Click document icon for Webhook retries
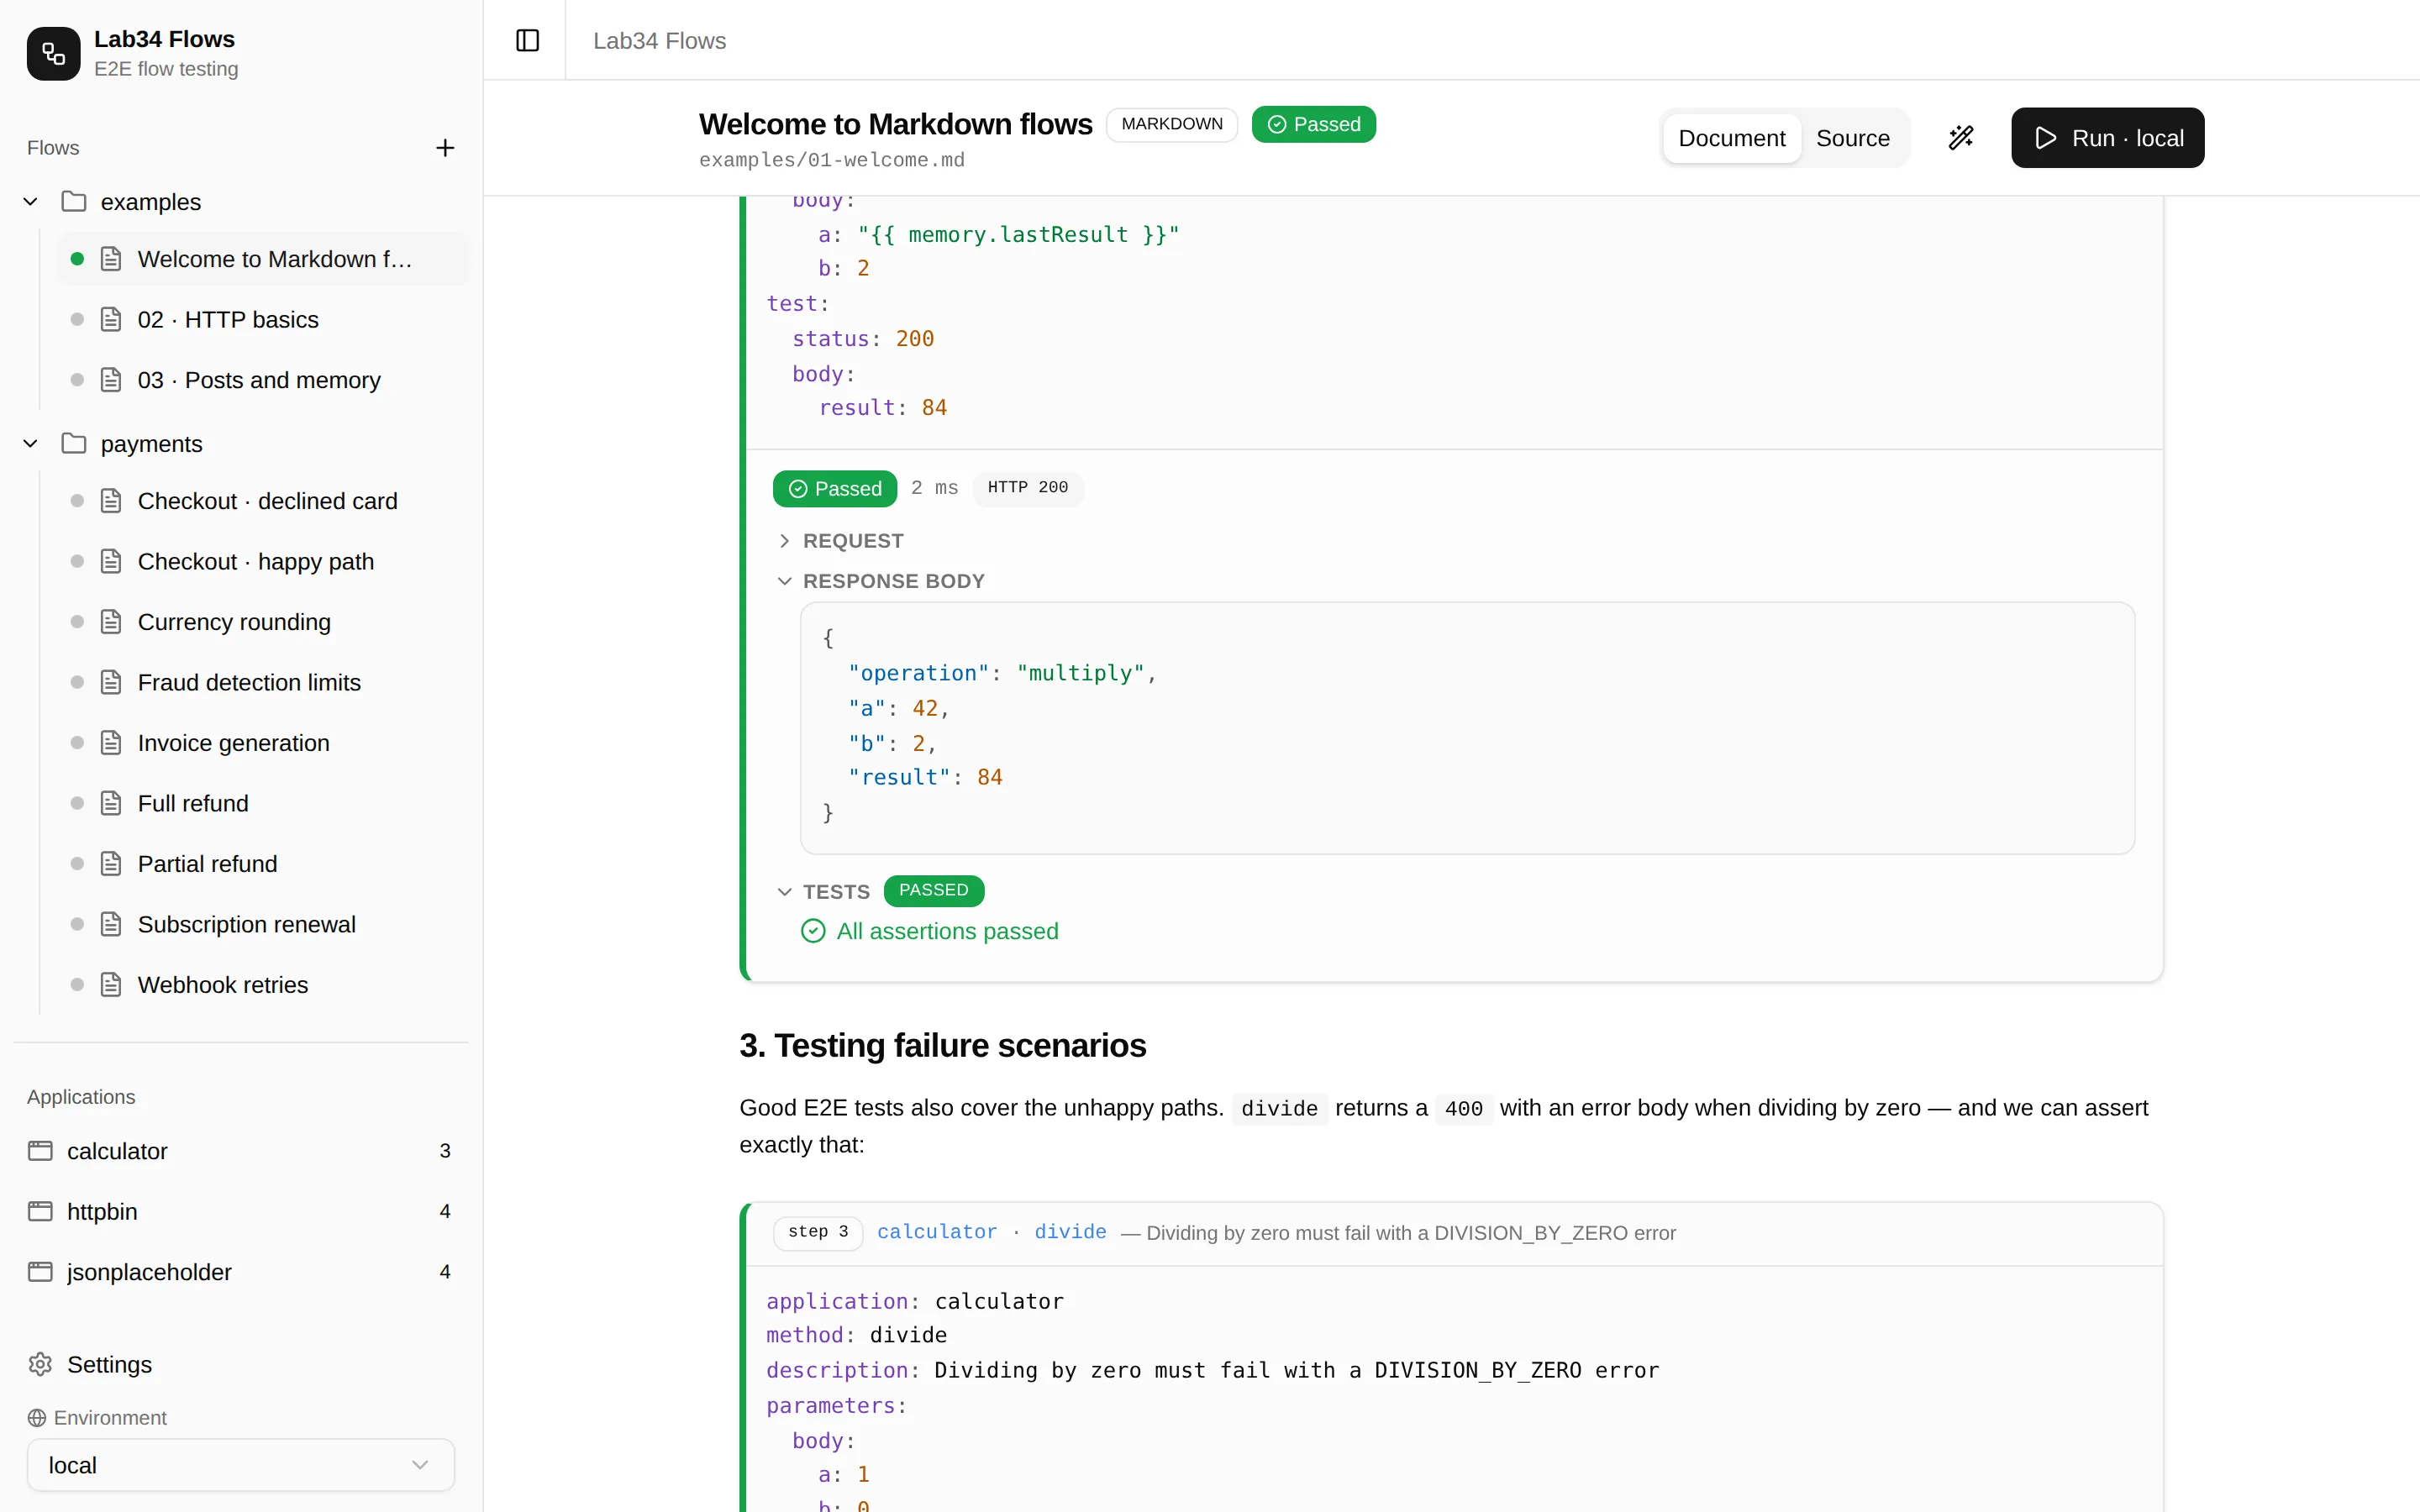This screenshot has height=1512, width=2420. [111, 985]
